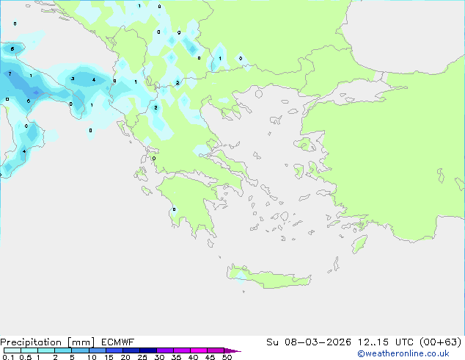Select the 40 mm magenta legend swatch
Screen dimensions: 465x360
click(199, 350)
